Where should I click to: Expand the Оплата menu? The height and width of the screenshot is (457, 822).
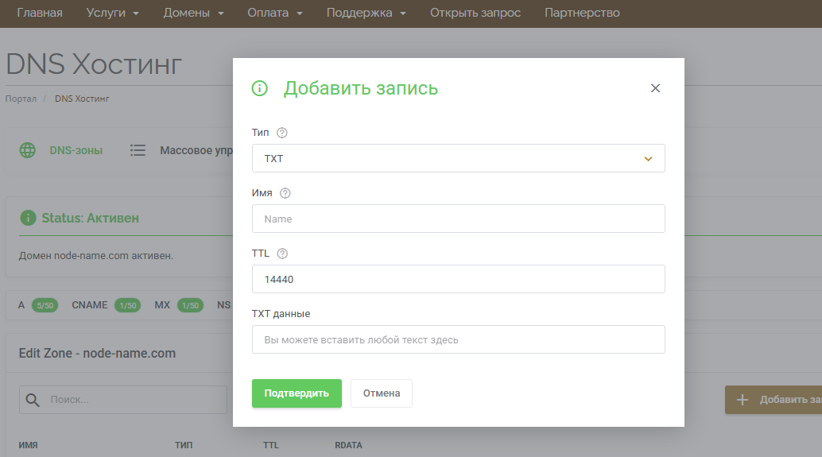click(x=275, y=13)
